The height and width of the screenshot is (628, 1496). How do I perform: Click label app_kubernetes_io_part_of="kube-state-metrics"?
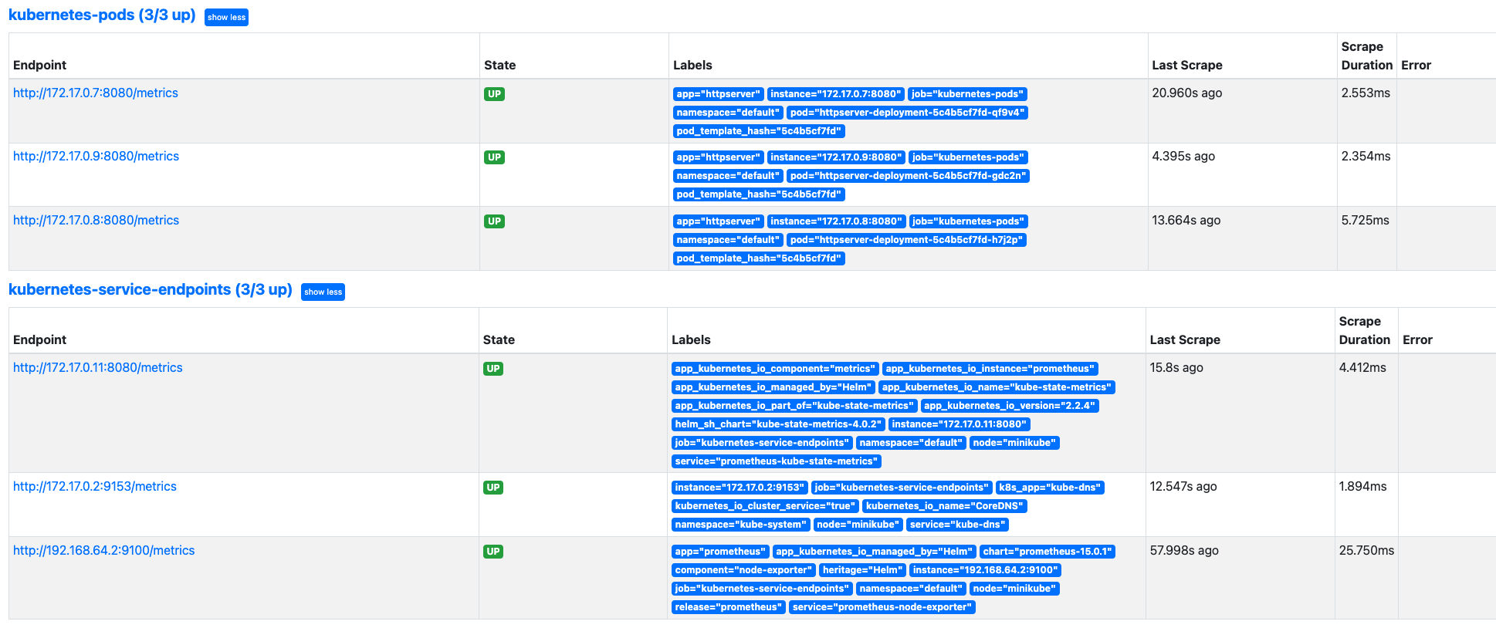(794, 406)
